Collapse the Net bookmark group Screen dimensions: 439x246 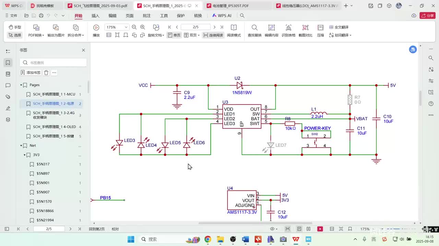(21, 146)
